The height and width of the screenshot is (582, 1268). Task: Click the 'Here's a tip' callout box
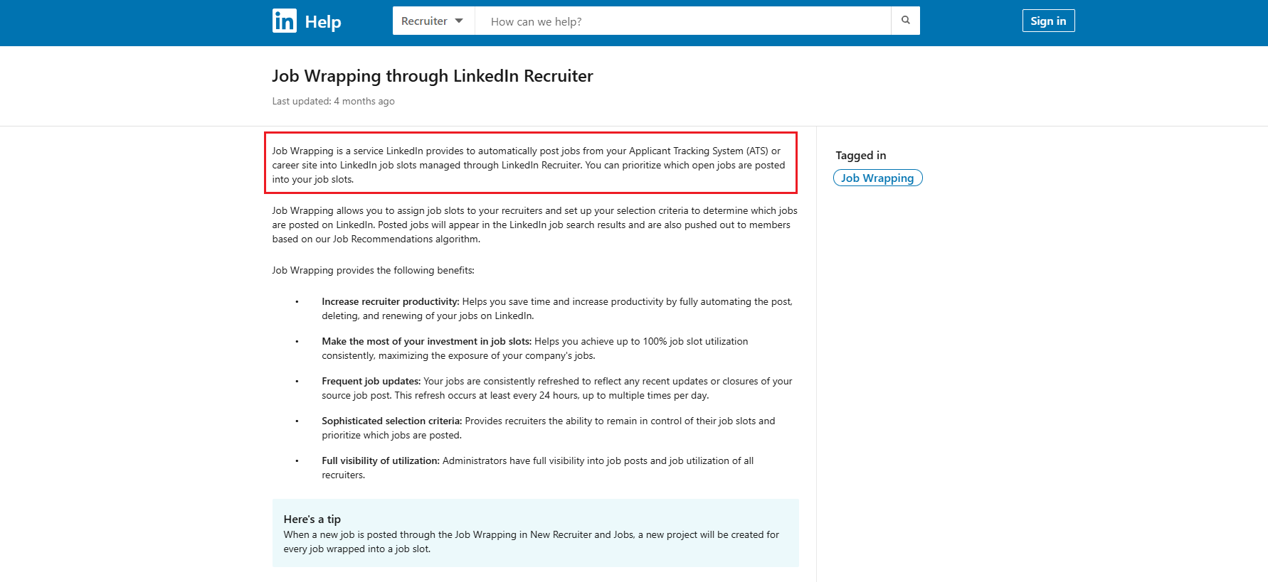coord(534,533)
